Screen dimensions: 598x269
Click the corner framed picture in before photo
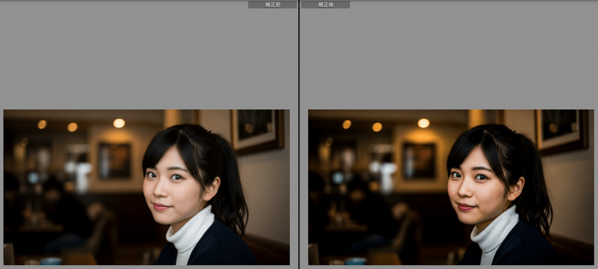click(x=257, y=129)
